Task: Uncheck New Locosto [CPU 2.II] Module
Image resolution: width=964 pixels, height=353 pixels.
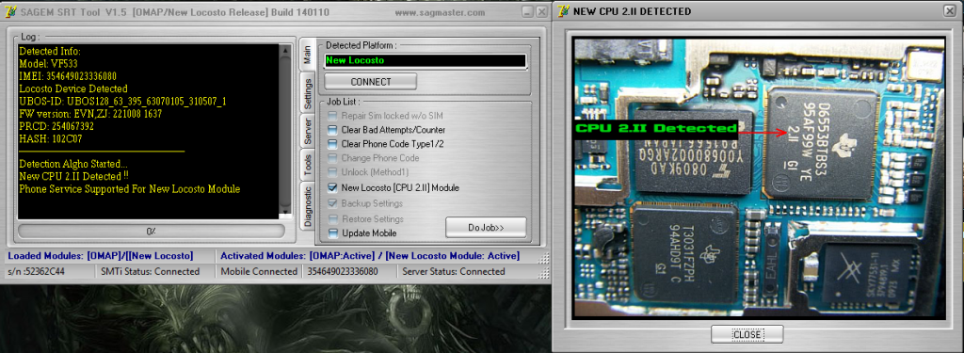Action: coord(332,187)
